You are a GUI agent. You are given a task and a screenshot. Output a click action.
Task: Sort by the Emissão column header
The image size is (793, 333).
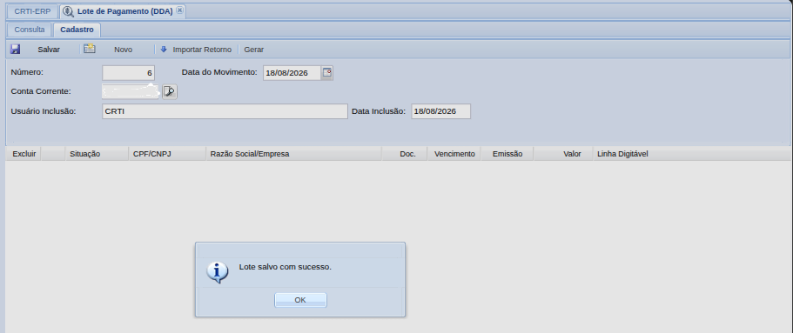[507, 154]
